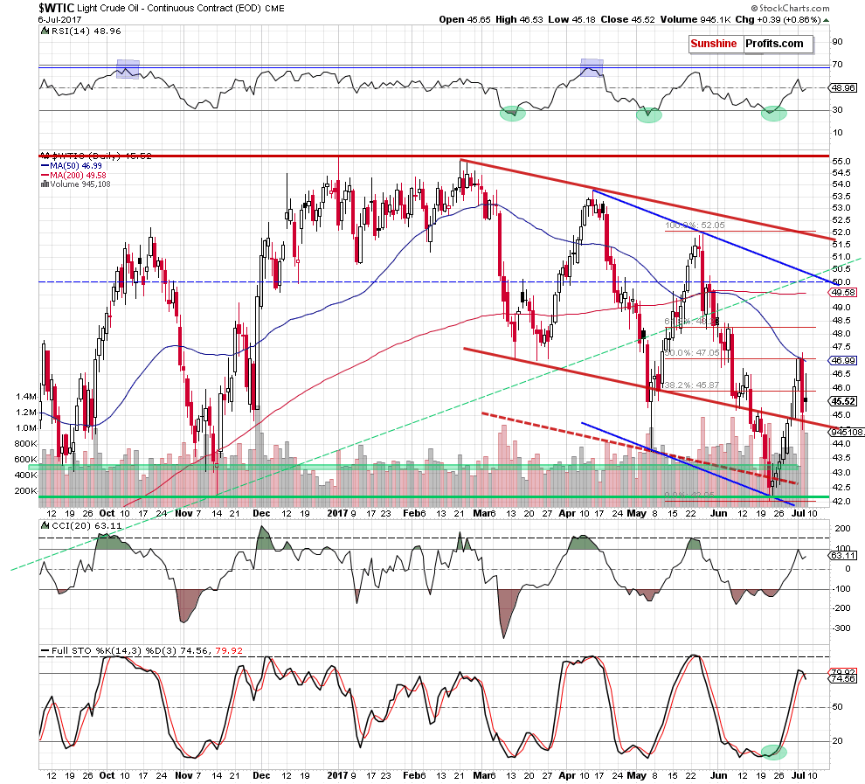Click the red Sunshine logo text

coord(713,44)
